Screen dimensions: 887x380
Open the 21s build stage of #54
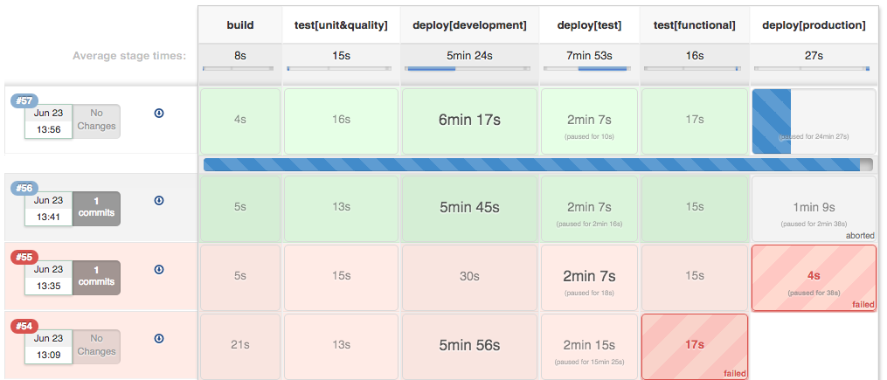coord(239,347)
